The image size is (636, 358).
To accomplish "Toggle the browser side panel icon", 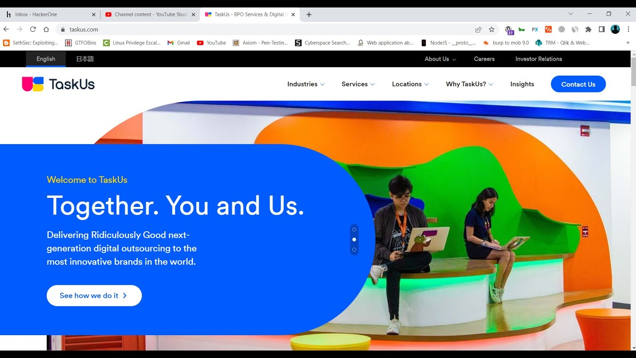I will tap(602, 29).
